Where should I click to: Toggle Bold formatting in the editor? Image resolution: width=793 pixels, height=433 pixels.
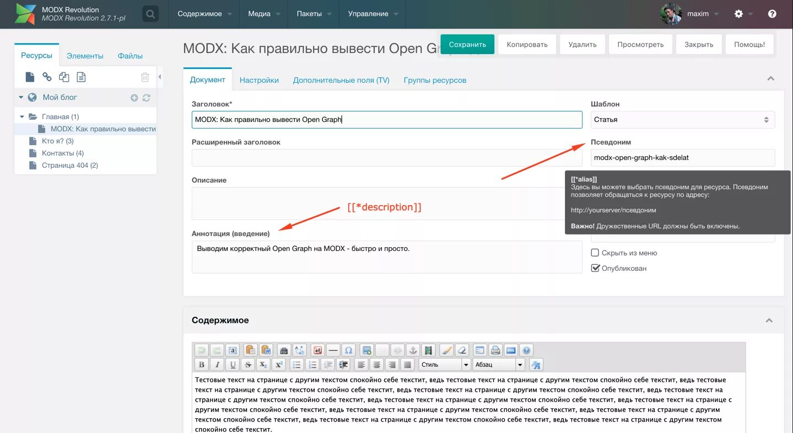click(x=202, y=365)
